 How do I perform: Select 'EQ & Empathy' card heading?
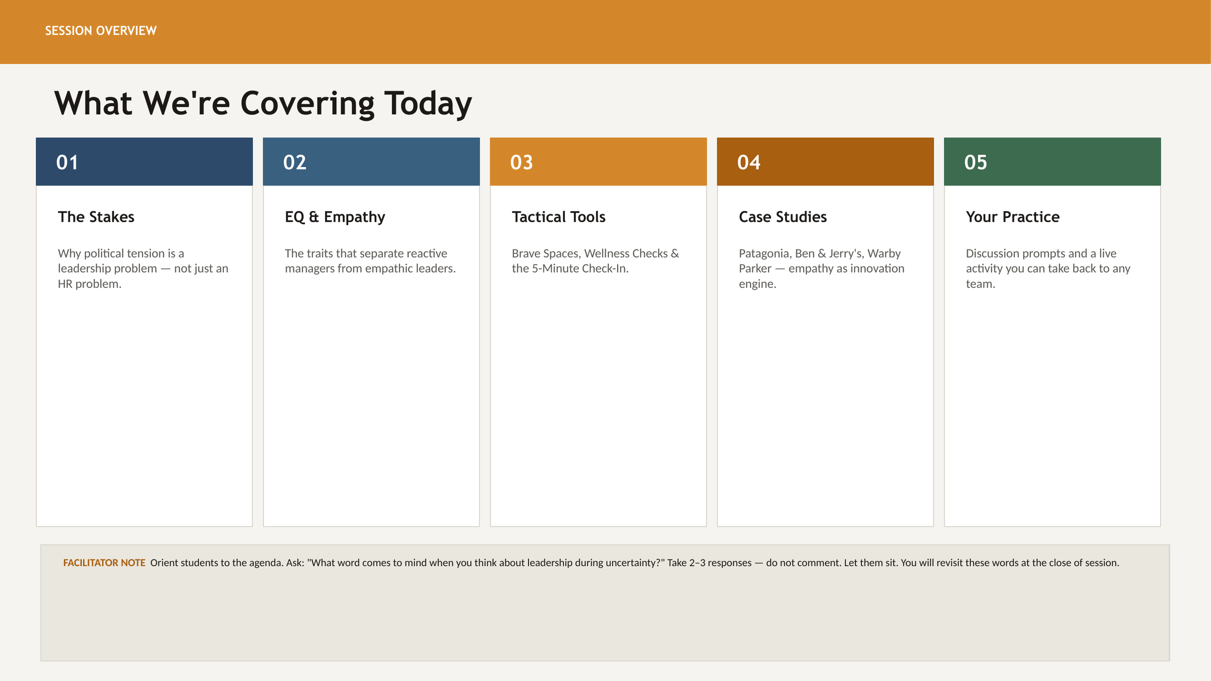[335, 217]
